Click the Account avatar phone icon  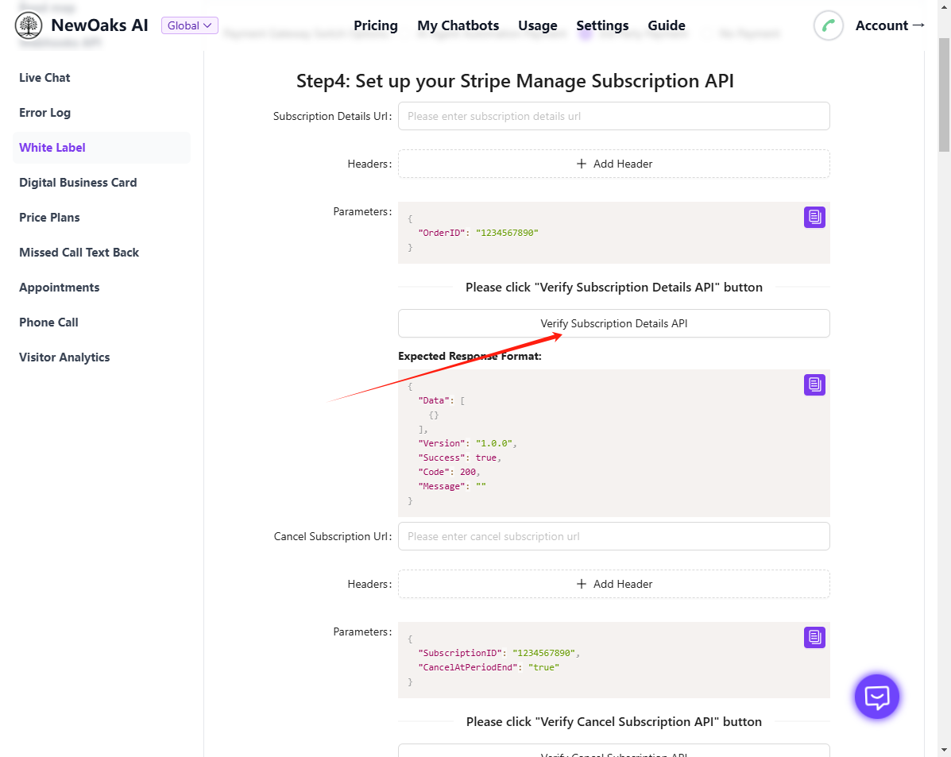pos(828,25)
